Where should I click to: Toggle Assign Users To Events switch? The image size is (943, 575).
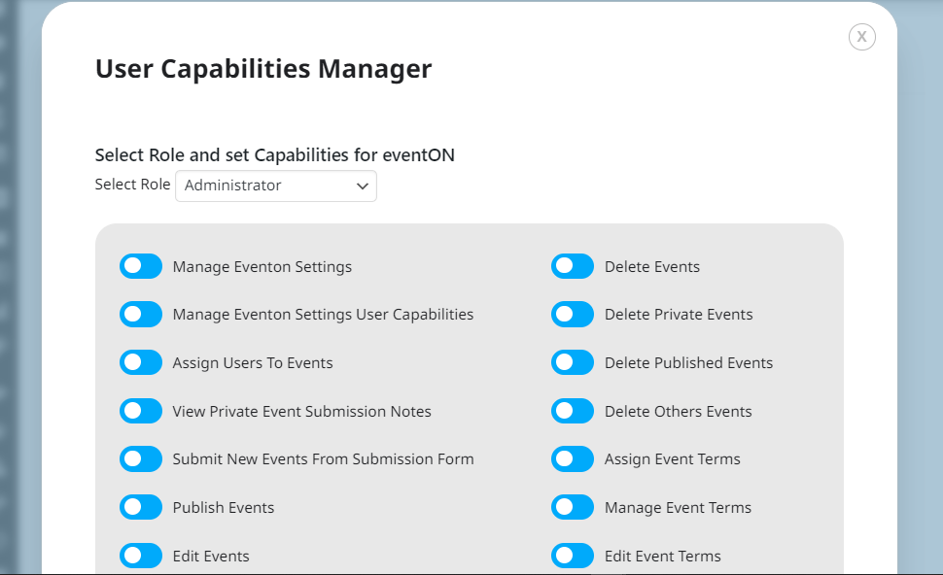pos(141,362)
